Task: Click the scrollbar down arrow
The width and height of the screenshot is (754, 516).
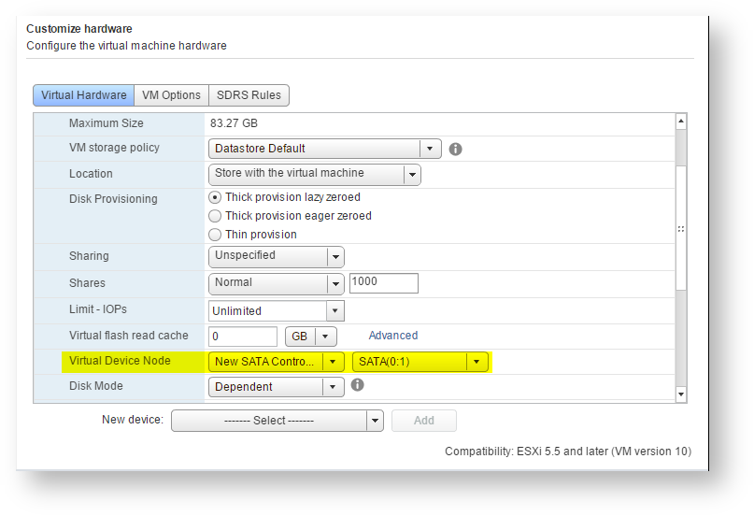Action: tap(680, 394)
